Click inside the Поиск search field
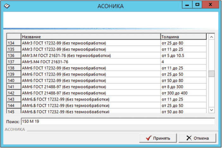 pos(118,121)
